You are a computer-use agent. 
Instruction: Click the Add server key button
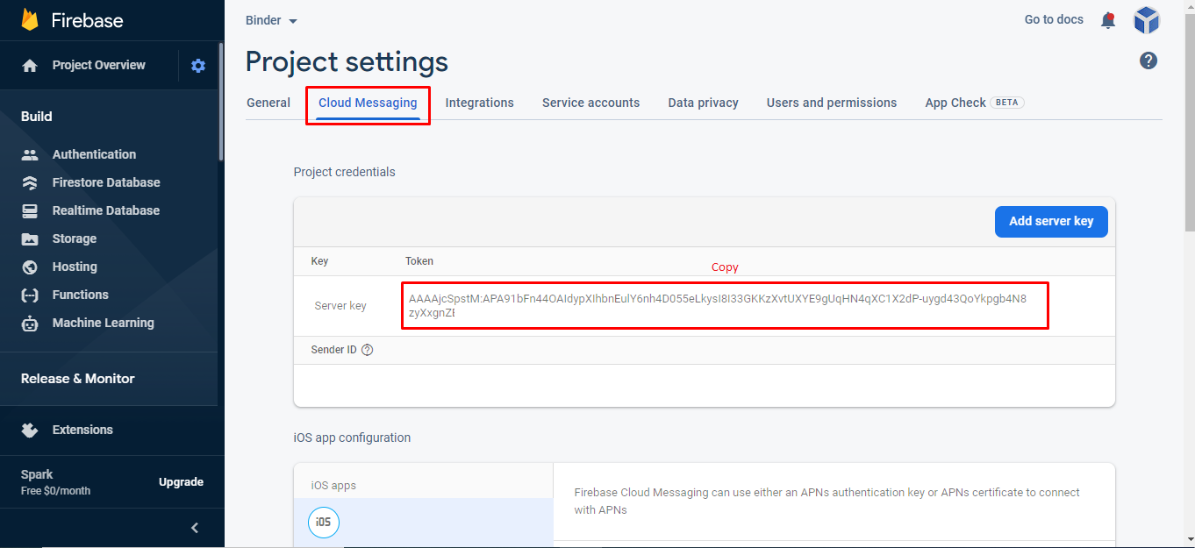1051,221
